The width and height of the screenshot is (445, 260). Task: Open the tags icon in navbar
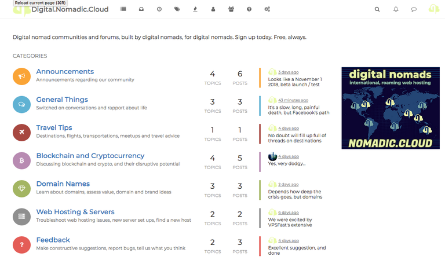177,9
